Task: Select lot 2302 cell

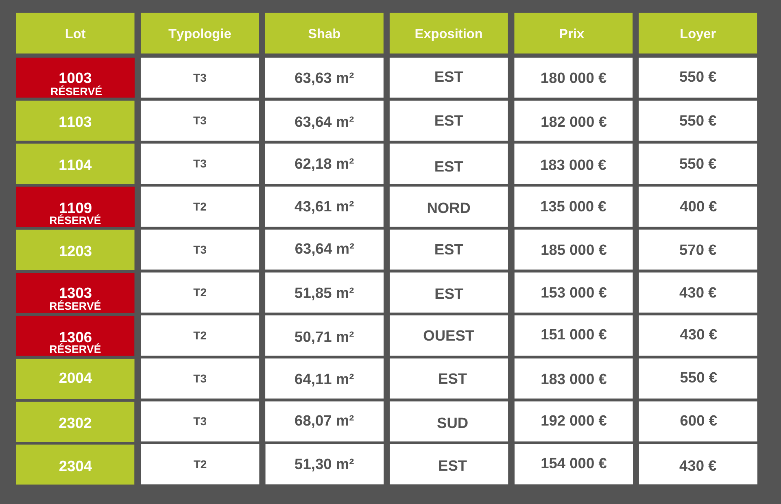Action: [75, 422]
